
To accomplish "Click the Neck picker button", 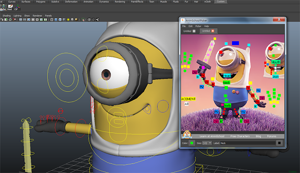I will (226, 83).
